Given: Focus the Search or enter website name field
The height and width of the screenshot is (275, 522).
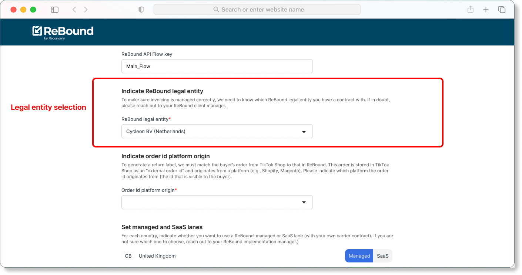Looking at the screenshot, I should click(257, 10).
